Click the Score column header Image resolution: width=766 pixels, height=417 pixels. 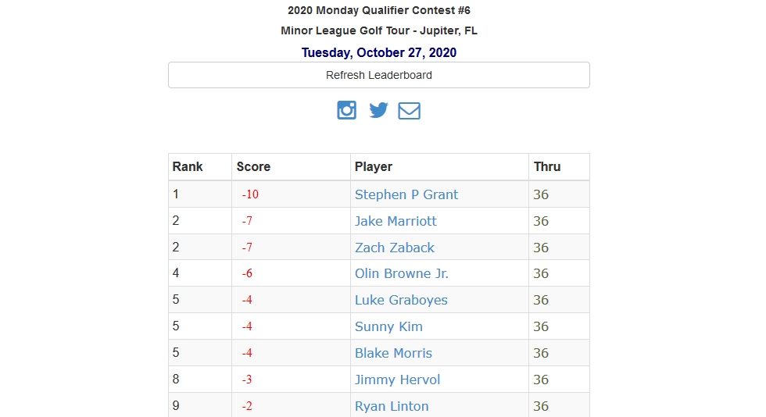click(x=253, y=166)
